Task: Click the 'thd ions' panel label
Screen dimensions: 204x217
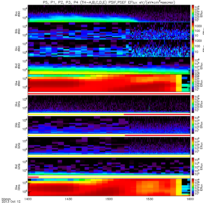Action: [x=17, y=167]
